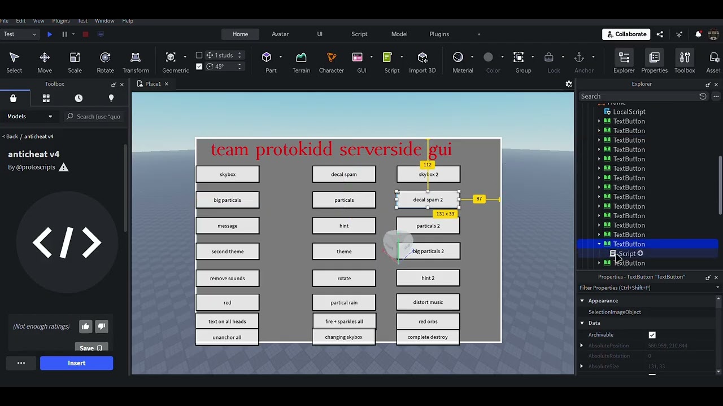
Task: Click the Collaborate button
Action: 626,34
